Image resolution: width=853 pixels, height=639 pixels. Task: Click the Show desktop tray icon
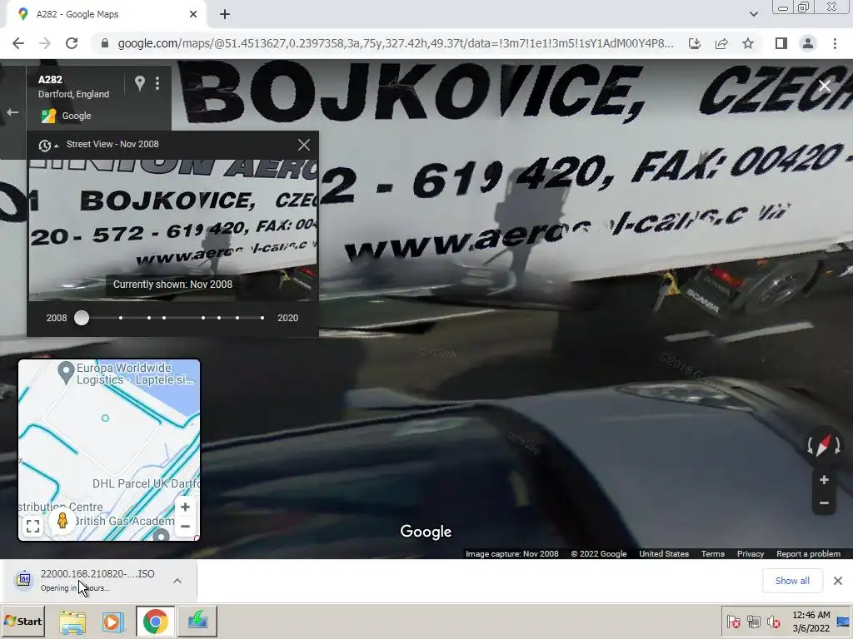(x=845, y=621)
